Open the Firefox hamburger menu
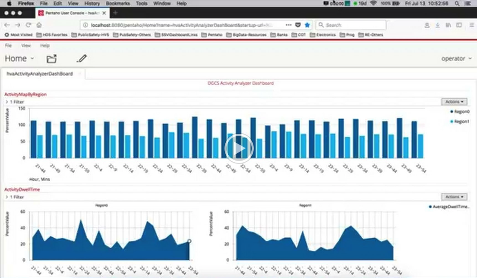The image size is (477, 278). [x=472, y=25]
